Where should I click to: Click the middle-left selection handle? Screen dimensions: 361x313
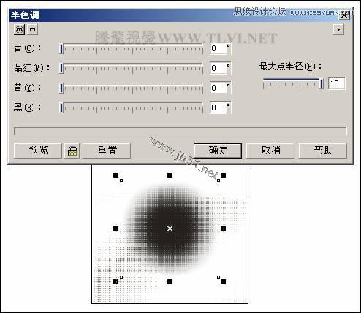pyautogui.click(x=116, y=228)
